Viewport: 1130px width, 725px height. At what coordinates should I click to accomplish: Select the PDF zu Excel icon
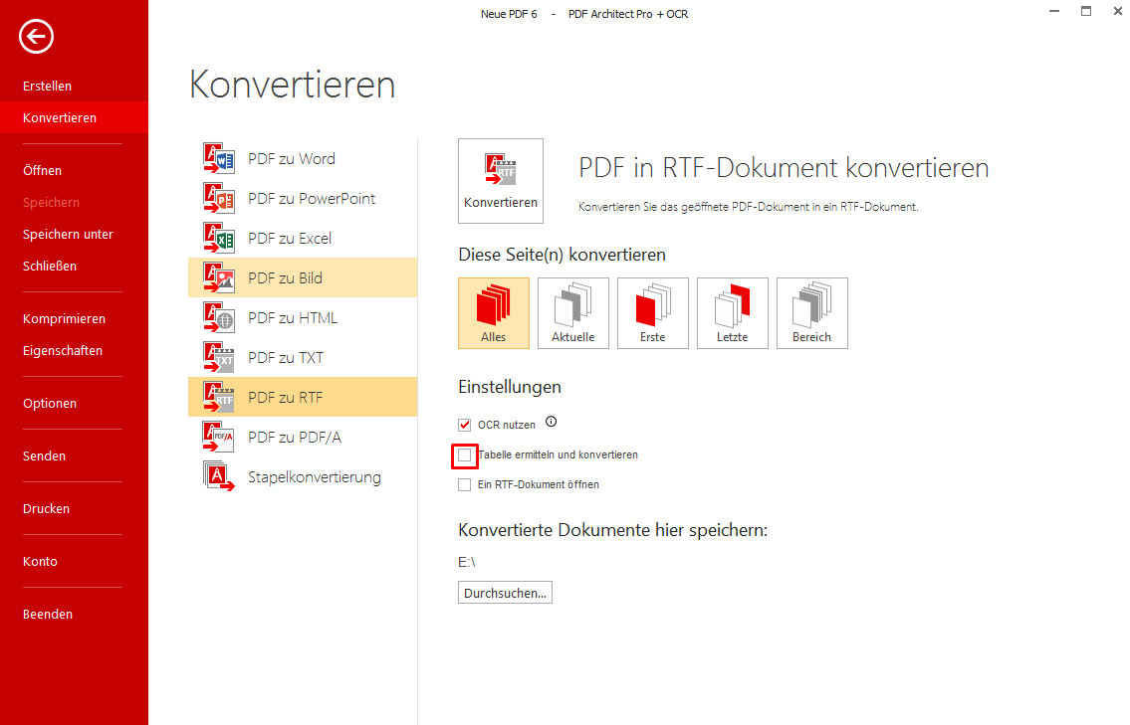219,238
